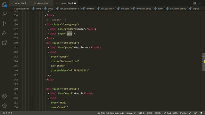Click the input tag on line 152

pos(52,98)
